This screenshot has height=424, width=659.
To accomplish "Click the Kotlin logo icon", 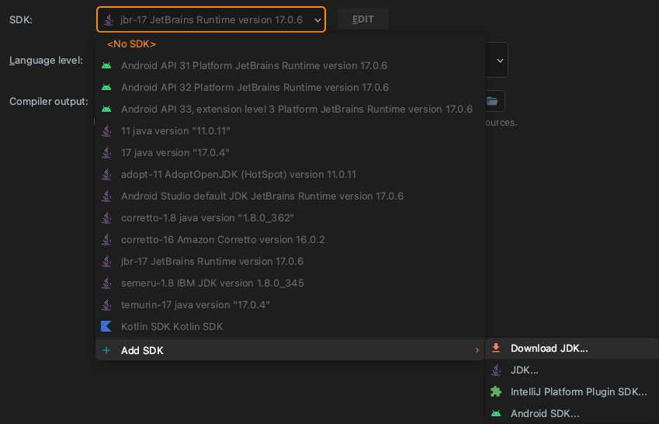I will point(106,326).
